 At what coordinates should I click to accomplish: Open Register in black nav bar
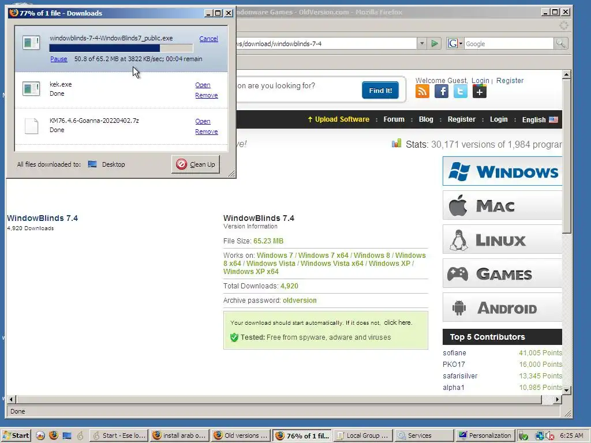pyautogui.click(x=461, y=119)
